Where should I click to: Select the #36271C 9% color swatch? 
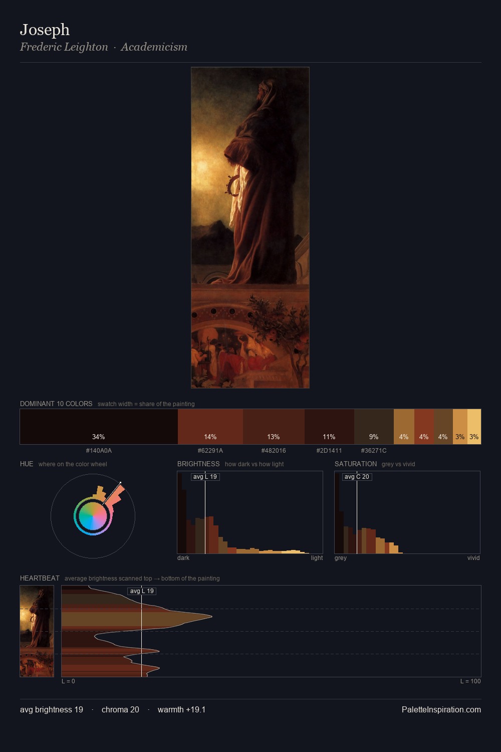(374, 427)
